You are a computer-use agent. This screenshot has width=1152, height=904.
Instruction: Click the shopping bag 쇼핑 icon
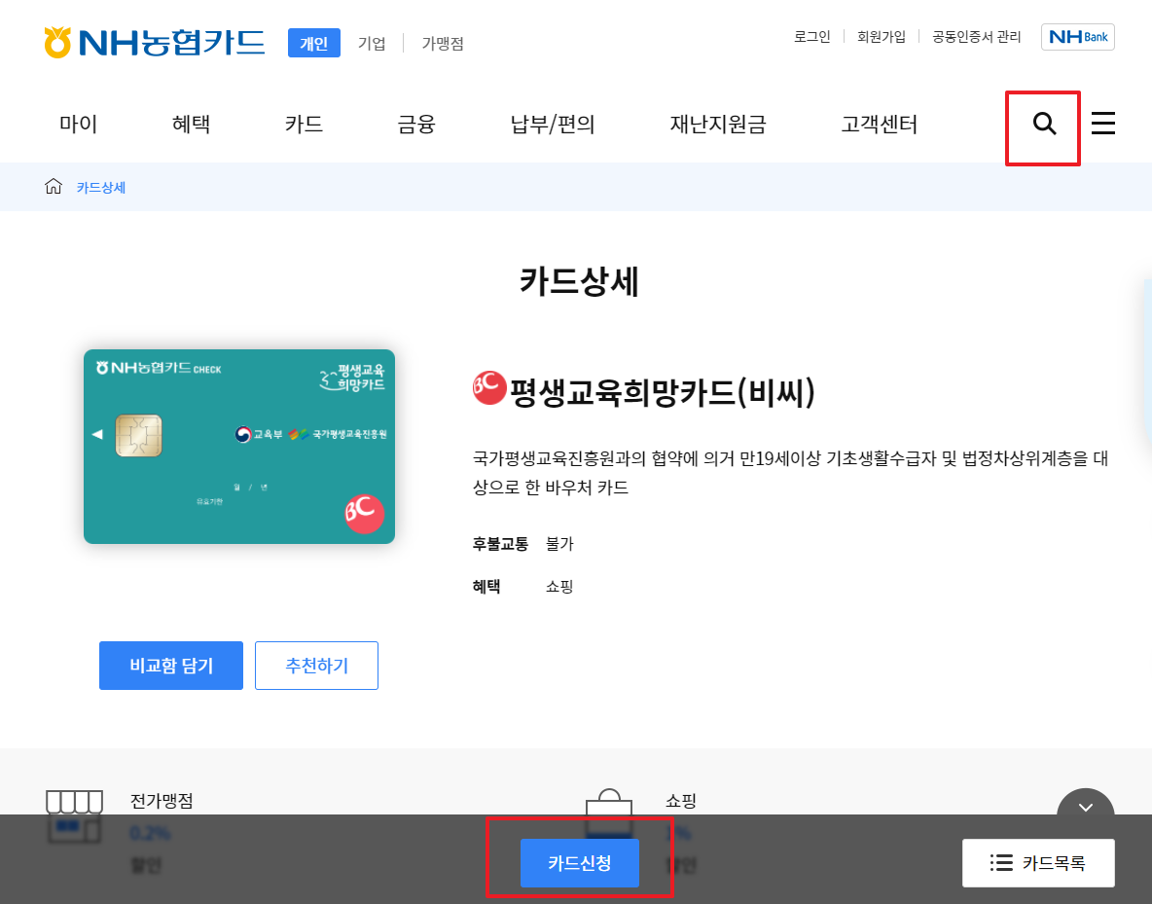tap(609, 813)
